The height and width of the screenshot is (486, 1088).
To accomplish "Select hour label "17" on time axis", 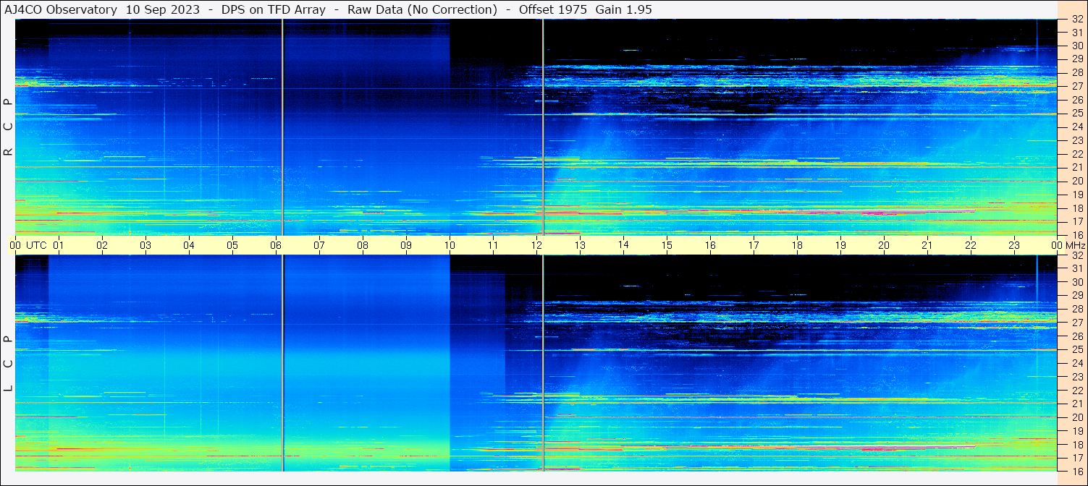I will click(x=754, y=245).
